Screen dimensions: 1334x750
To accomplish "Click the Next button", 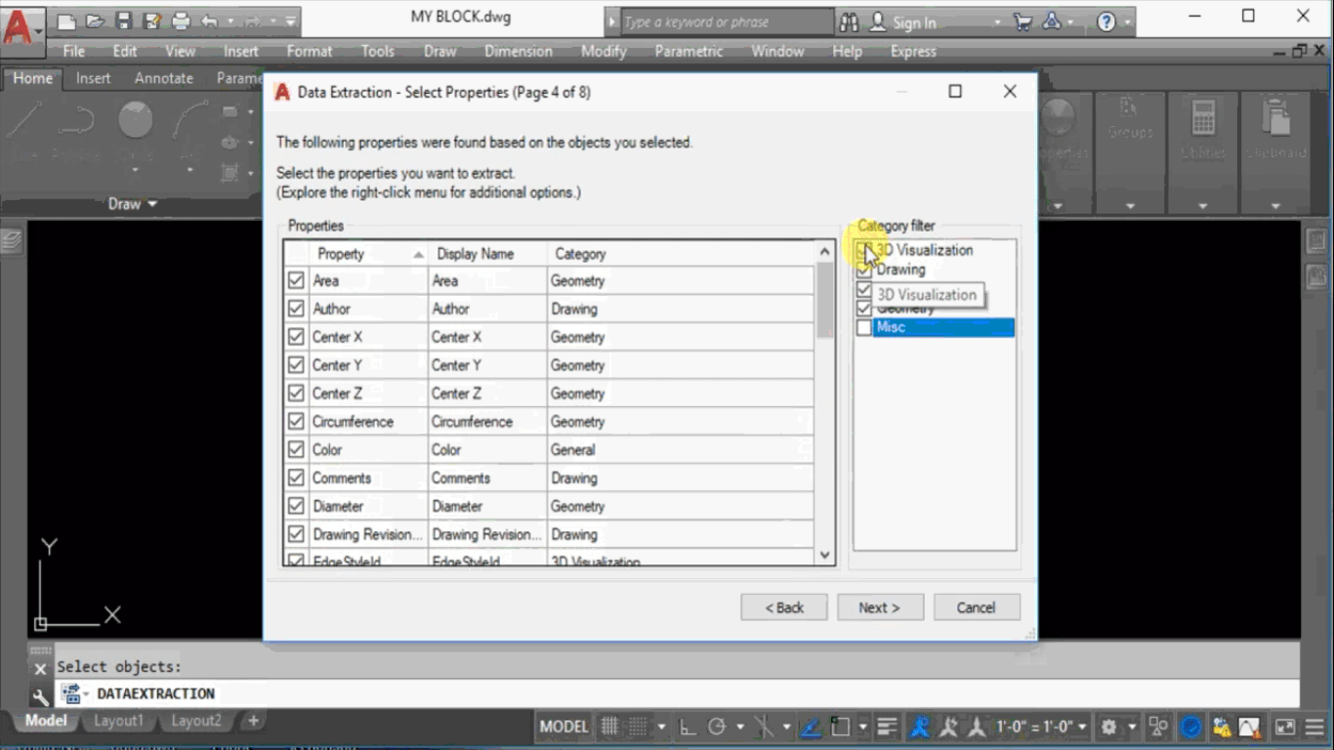I will [878, 606].
